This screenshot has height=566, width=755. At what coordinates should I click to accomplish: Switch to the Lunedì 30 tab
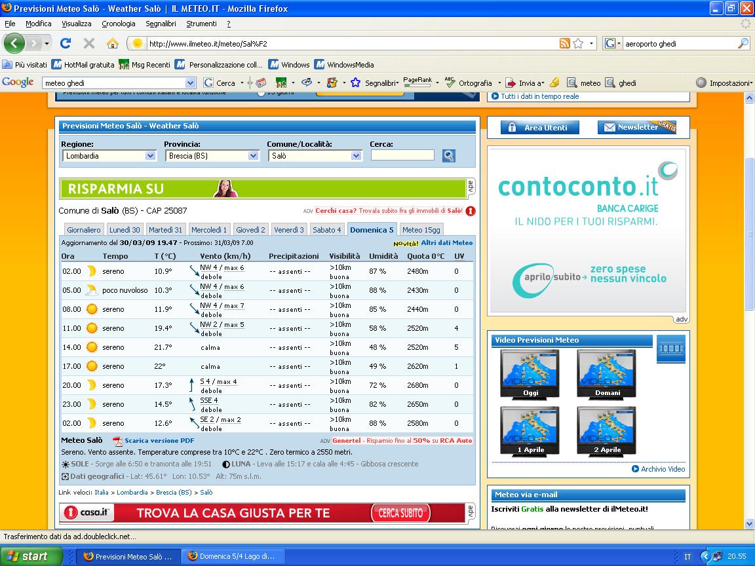[x=125, y=229]
